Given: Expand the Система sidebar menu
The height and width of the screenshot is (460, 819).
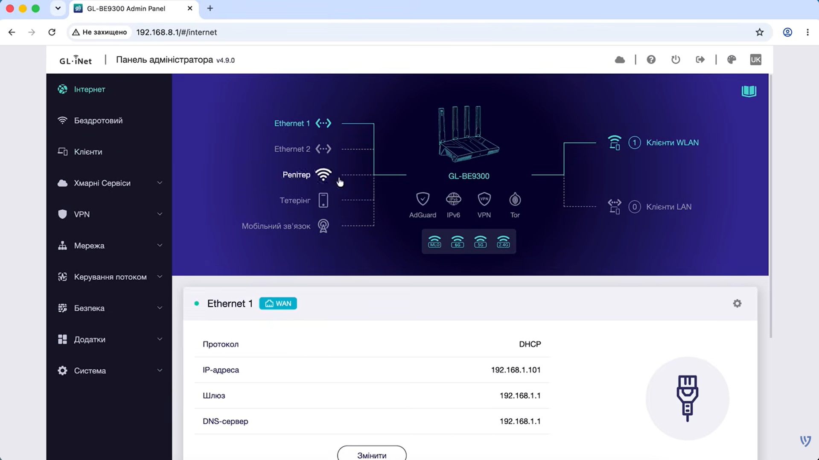Looking at the screenshot, I should click(109, 370).
